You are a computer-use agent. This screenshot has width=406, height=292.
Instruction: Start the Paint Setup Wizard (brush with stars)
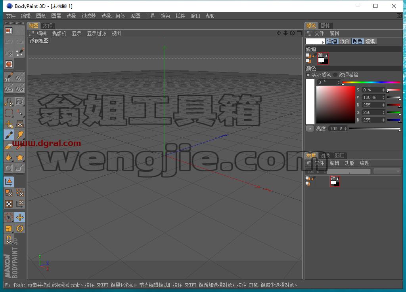point(20,53)
